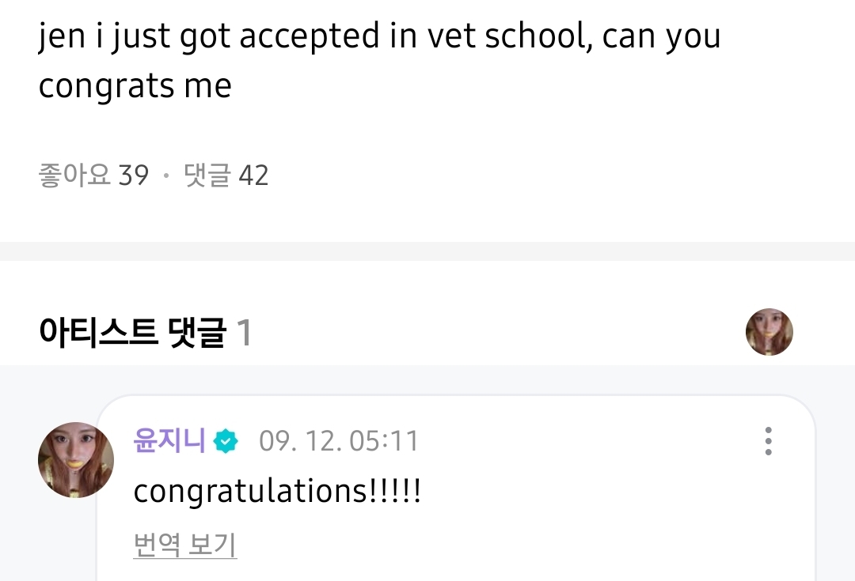Tap small artist avatar beside 아티스트 댓글 header
This screenshot has width=855, height=581.
tap(769, 332)
